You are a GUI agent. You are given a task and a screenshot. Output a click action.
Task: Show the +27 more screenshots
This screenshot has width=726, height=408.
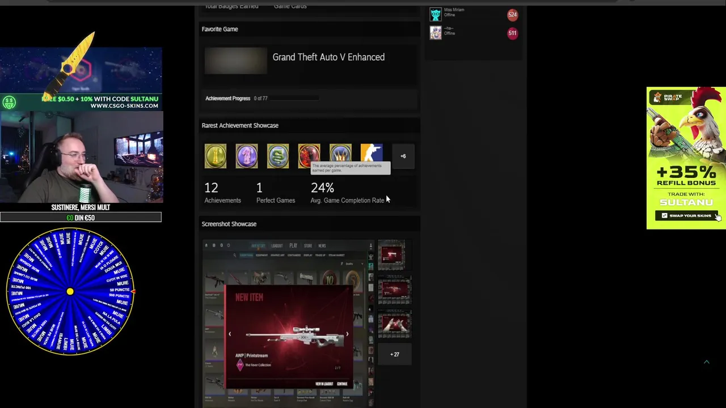point(394,355)
